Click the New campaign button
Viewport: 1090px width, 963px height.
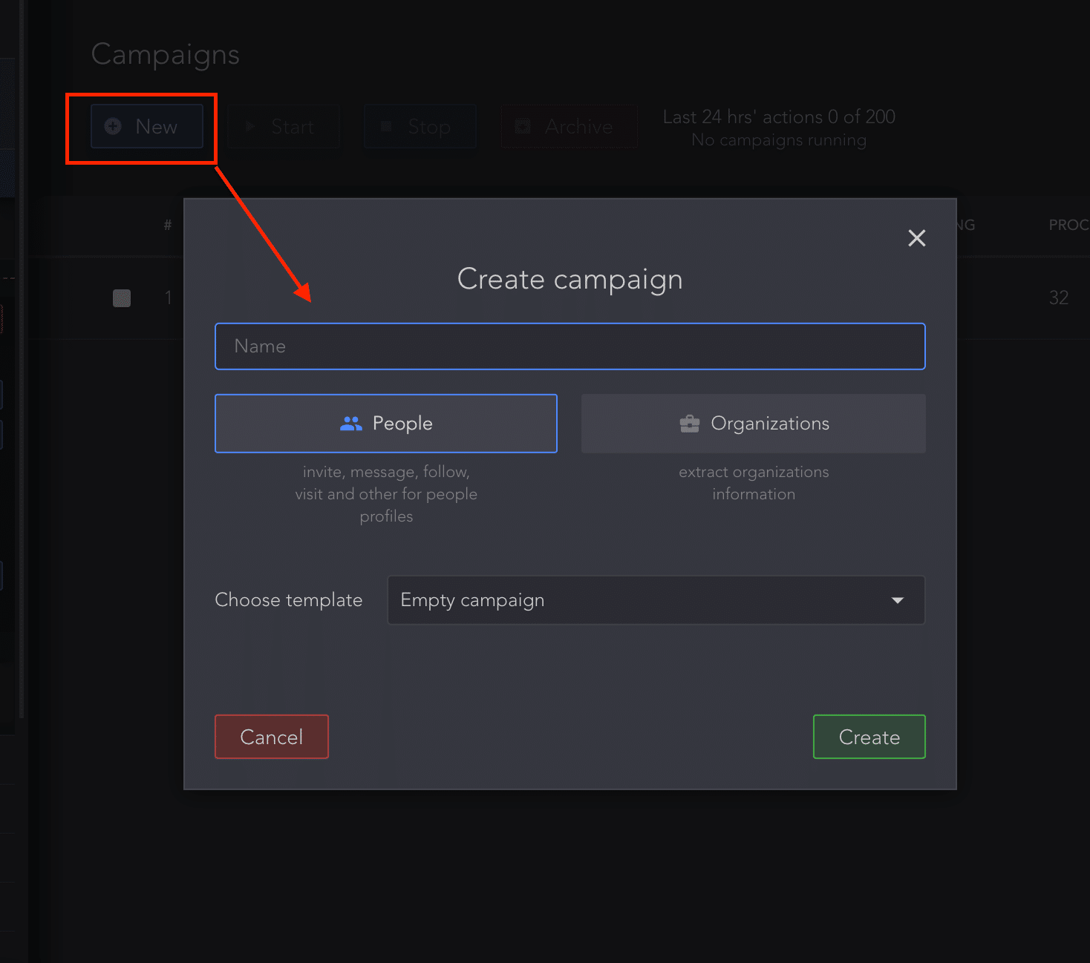(147, 127)
